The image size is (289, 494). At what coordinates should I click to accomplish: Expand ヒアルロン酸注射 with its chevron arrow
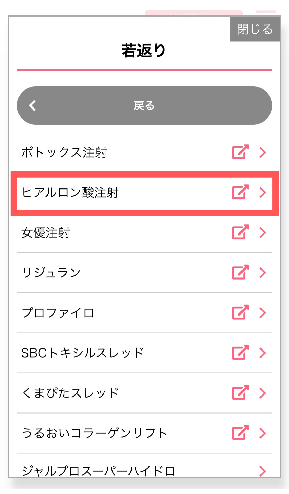click(263, 192)
